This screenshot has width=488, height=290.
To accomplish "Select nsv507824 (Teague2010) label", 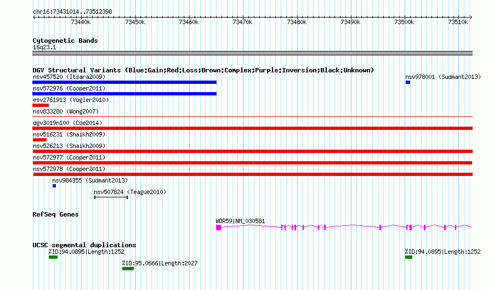I will tap(130, 192).
